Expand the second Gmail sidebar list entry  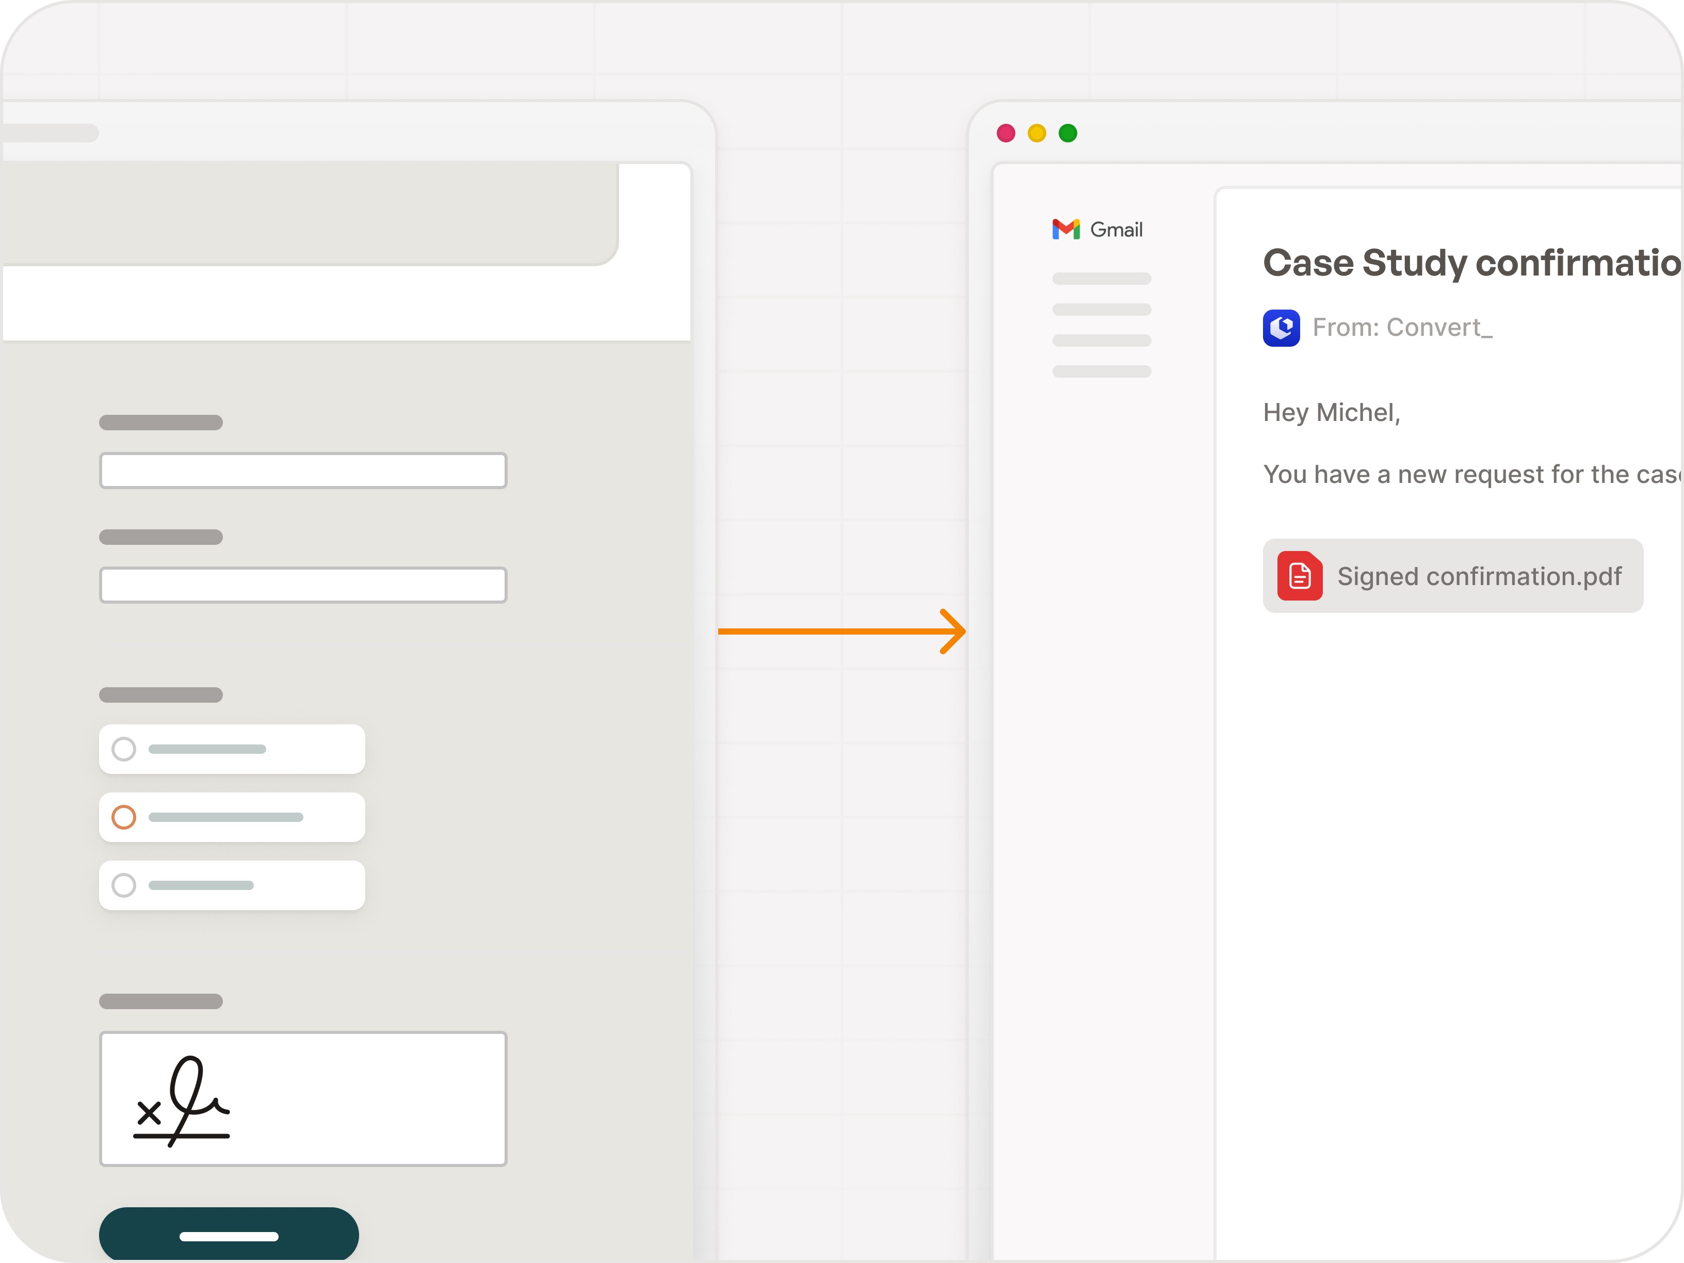tap(1102, 309)
